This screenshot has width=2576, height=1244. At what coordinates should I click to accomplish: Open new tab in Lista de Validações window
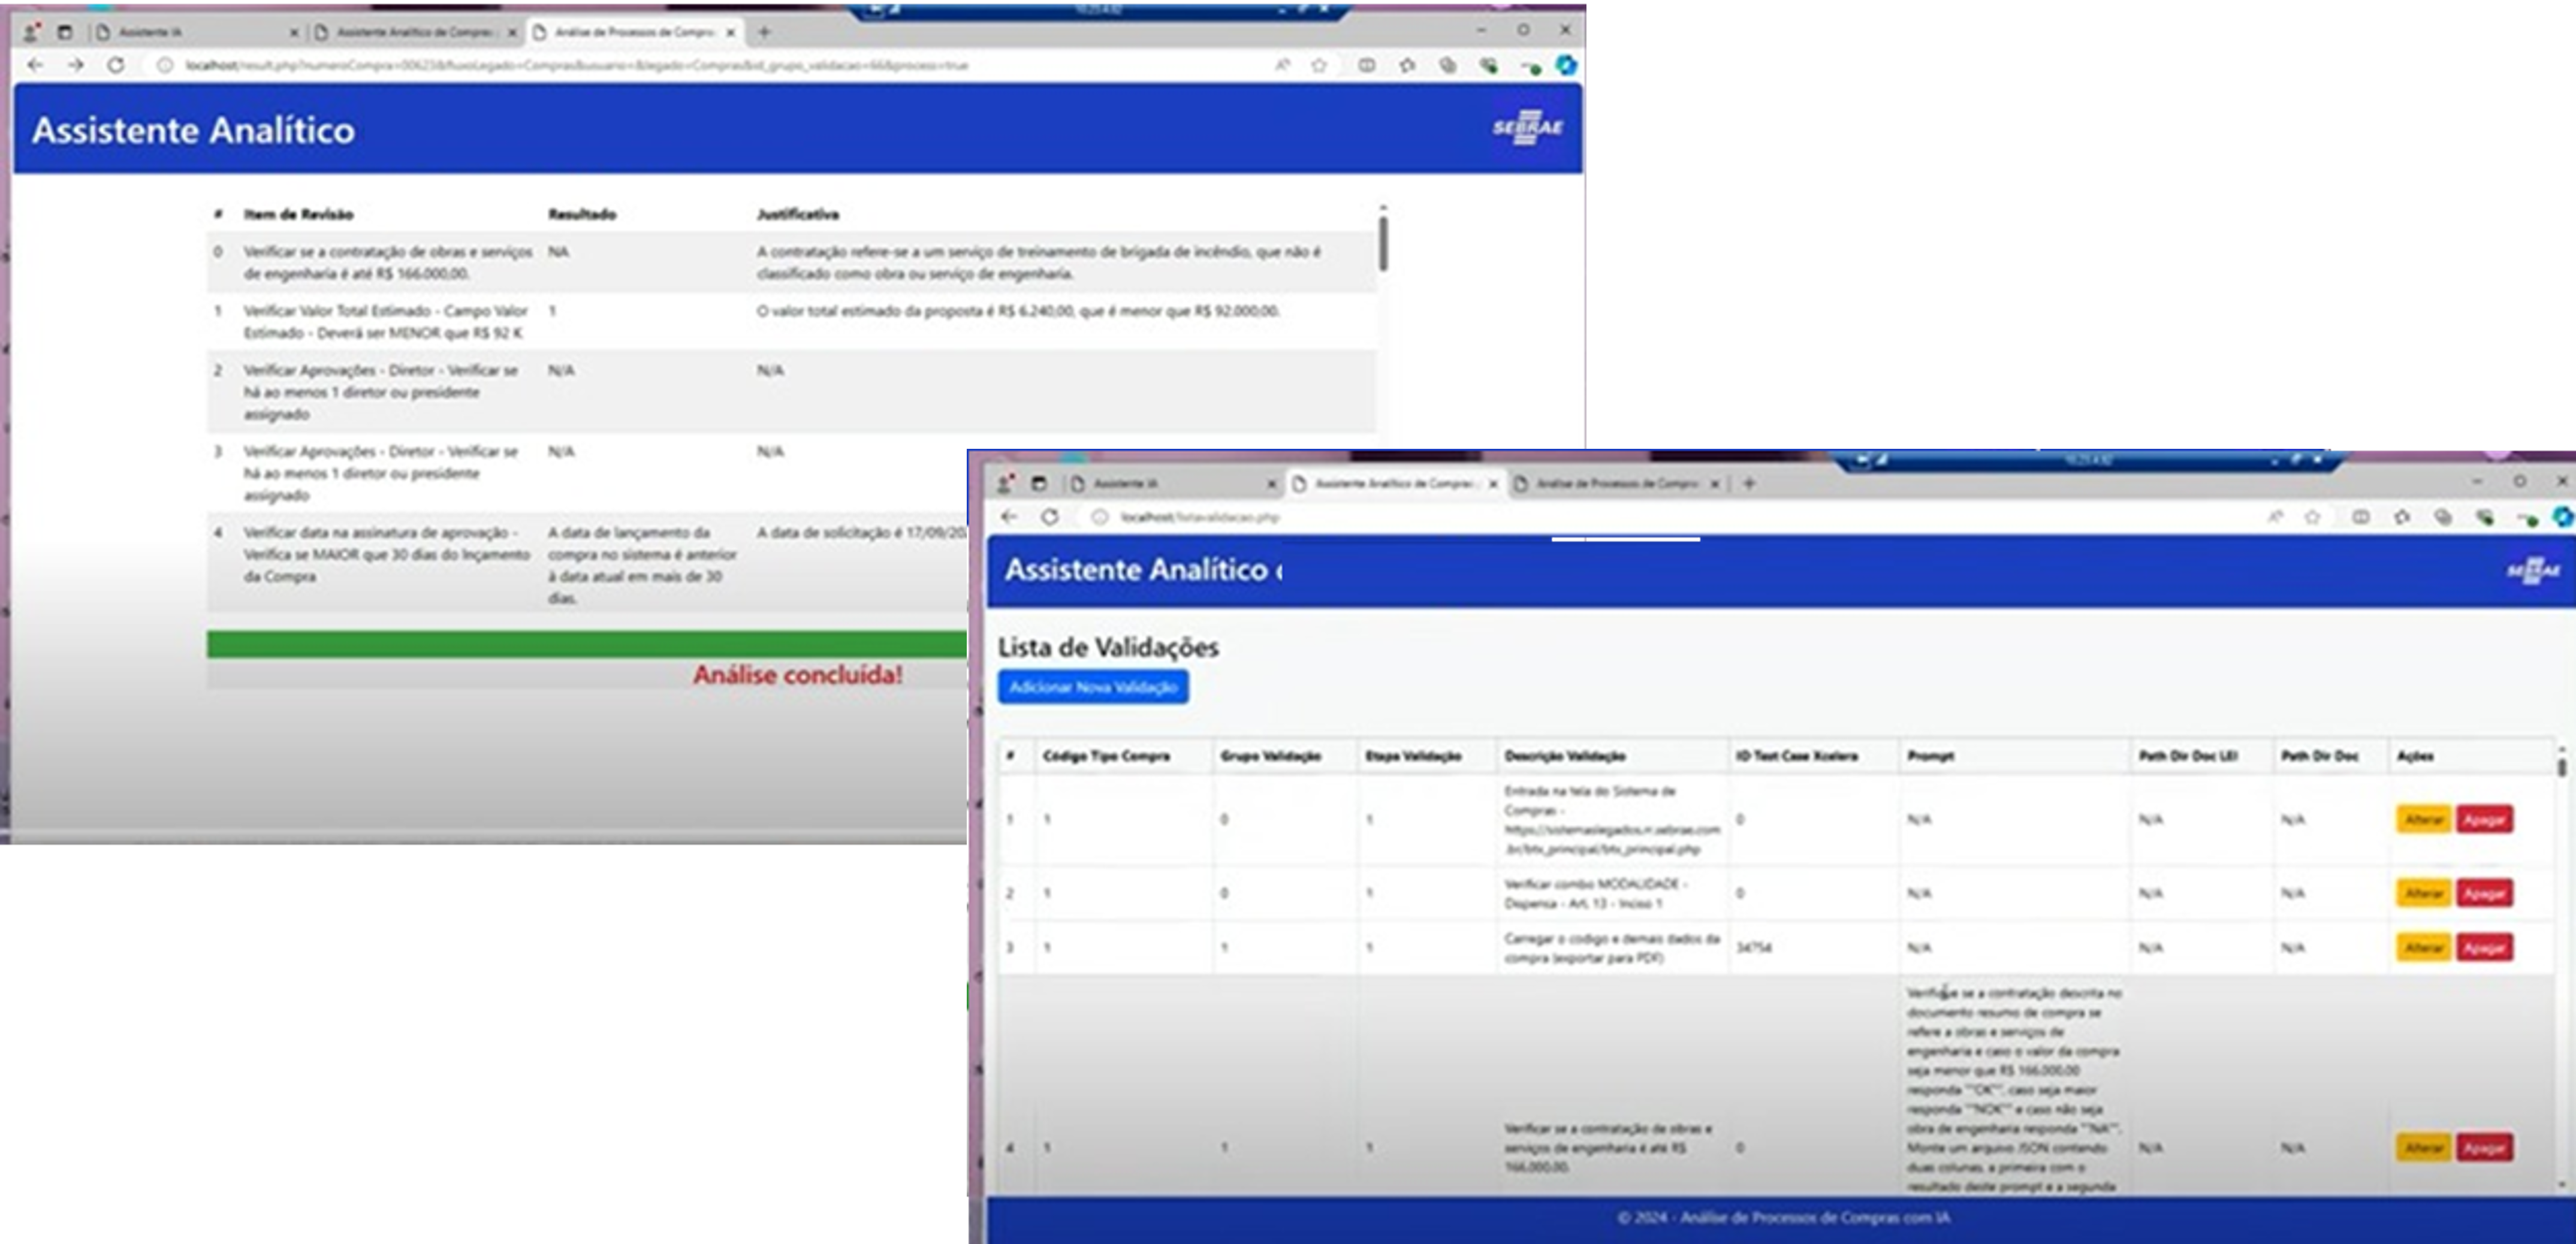[1749, 483]
